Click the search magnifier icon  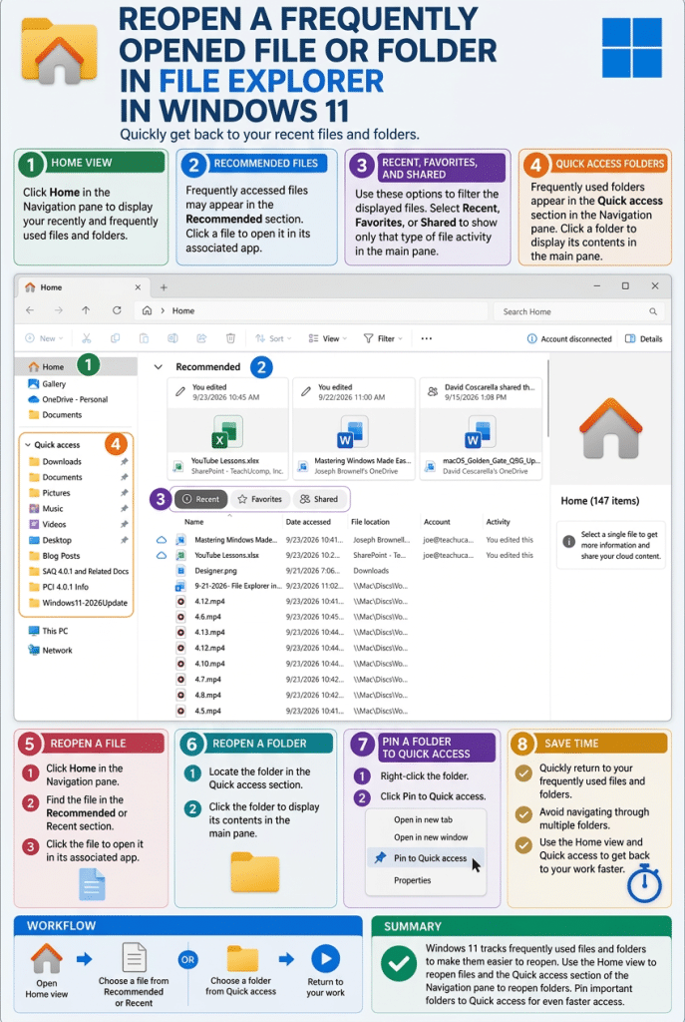click(653, 311)
